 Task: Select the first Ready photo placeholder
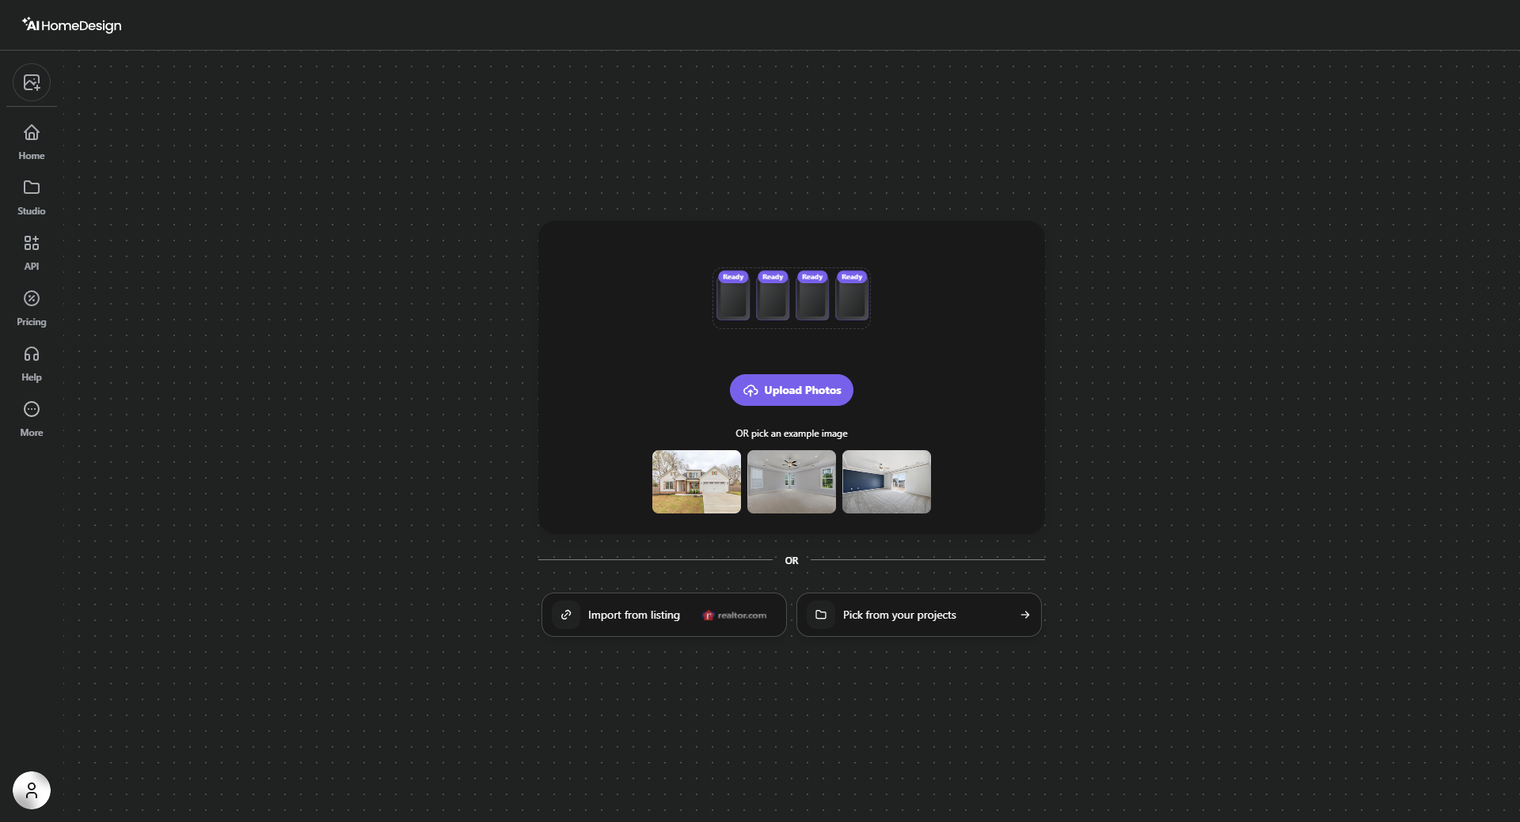733,295
